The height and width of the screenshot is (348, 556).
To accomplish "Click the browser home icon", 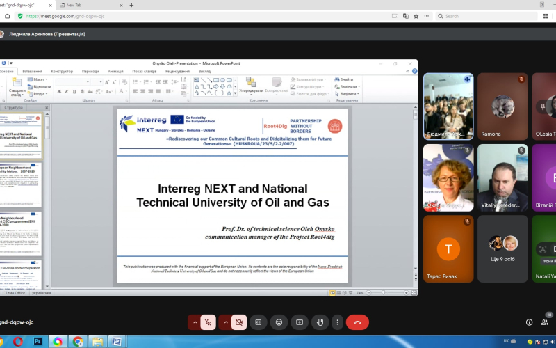I will tap(7, 16).
